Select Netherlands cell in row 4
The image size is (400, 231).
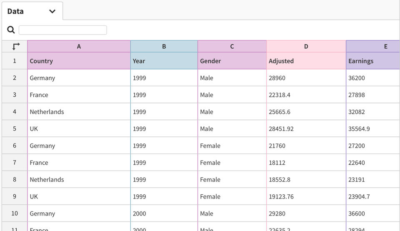point(79,112)
